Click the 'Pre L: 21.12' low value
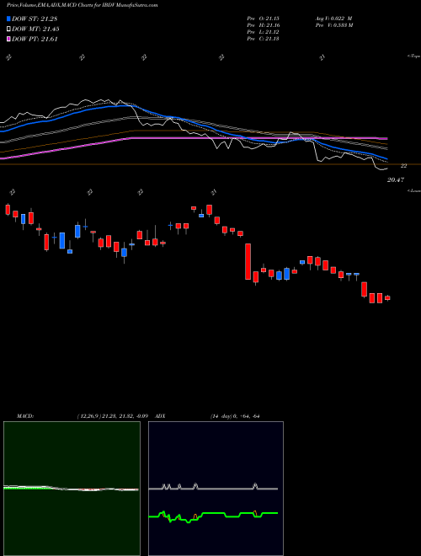The width and height of the screenshot is (421, 556). [264, 32]
